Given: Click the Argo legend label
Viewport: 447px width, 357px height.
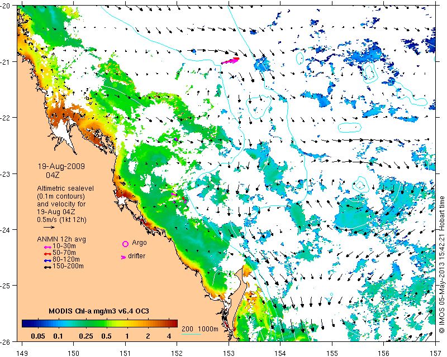Looking at the screenshot, I should click(x=139, y=243).
